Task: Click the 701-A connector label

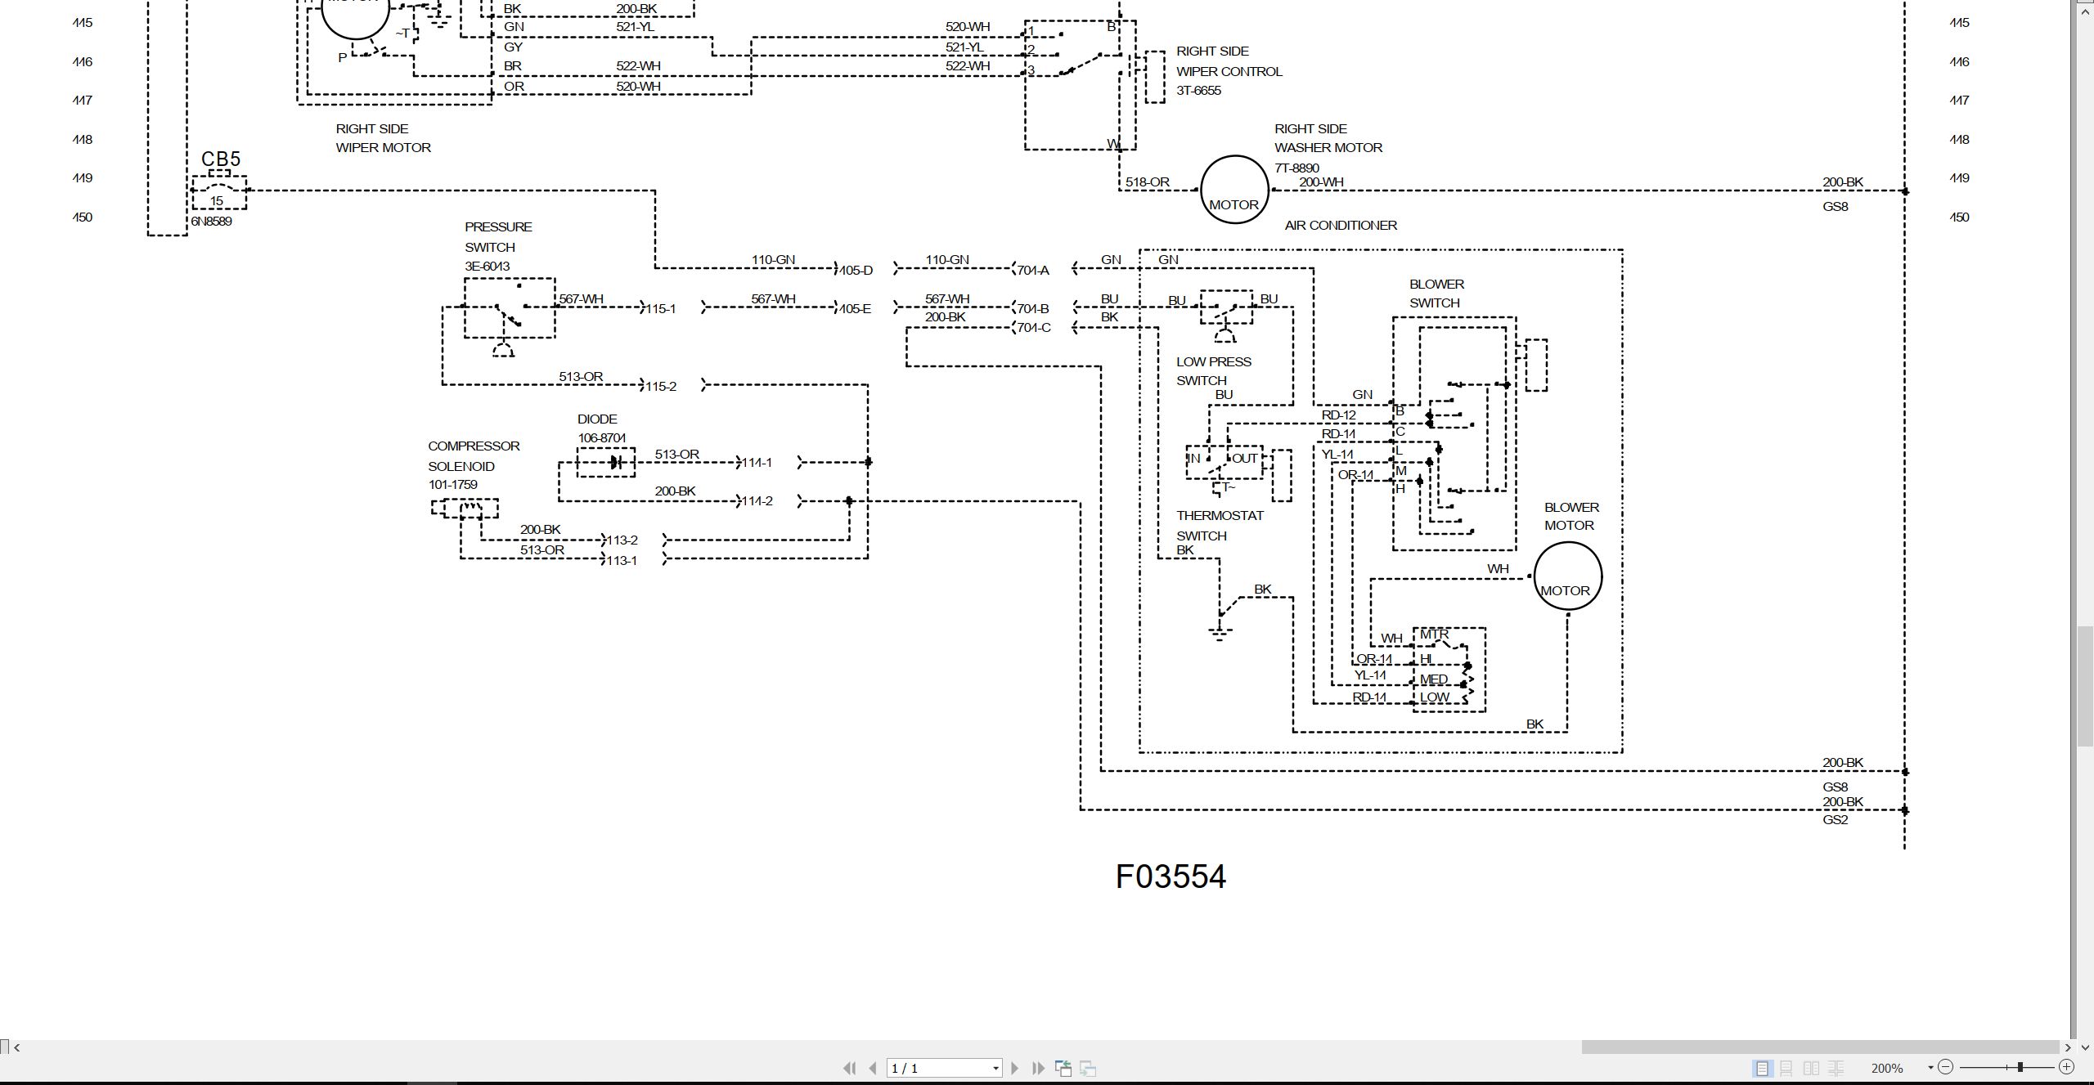Action: coord(1032,270)
